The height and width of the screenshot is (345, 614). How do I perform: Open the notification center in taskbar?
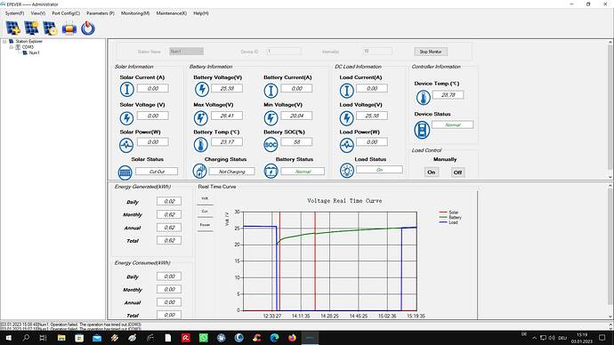(x=602, y=338)
